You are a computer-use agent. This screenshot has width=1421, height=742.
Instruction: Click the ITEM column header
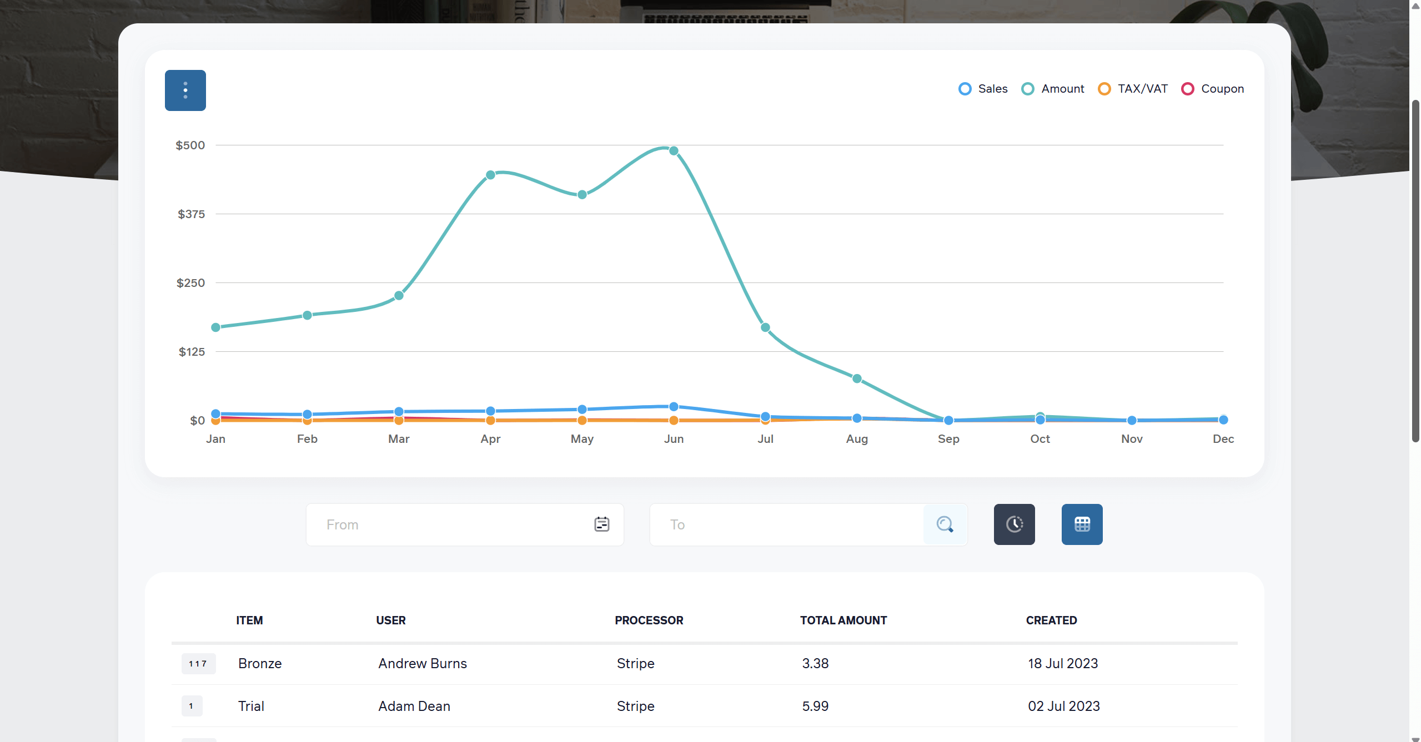pos(249,620)
